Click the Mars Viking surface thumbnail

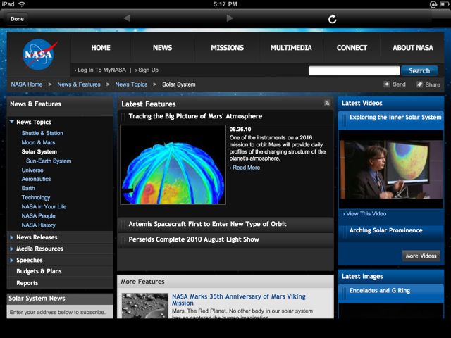pos(144,306)
